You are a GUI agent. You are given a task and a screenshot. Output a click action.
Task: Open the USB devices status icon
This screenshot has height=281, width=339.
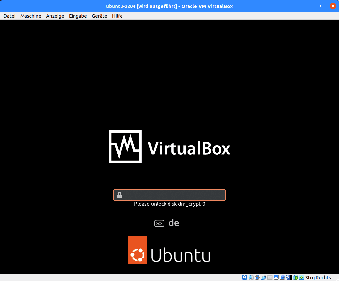point(264,277)
